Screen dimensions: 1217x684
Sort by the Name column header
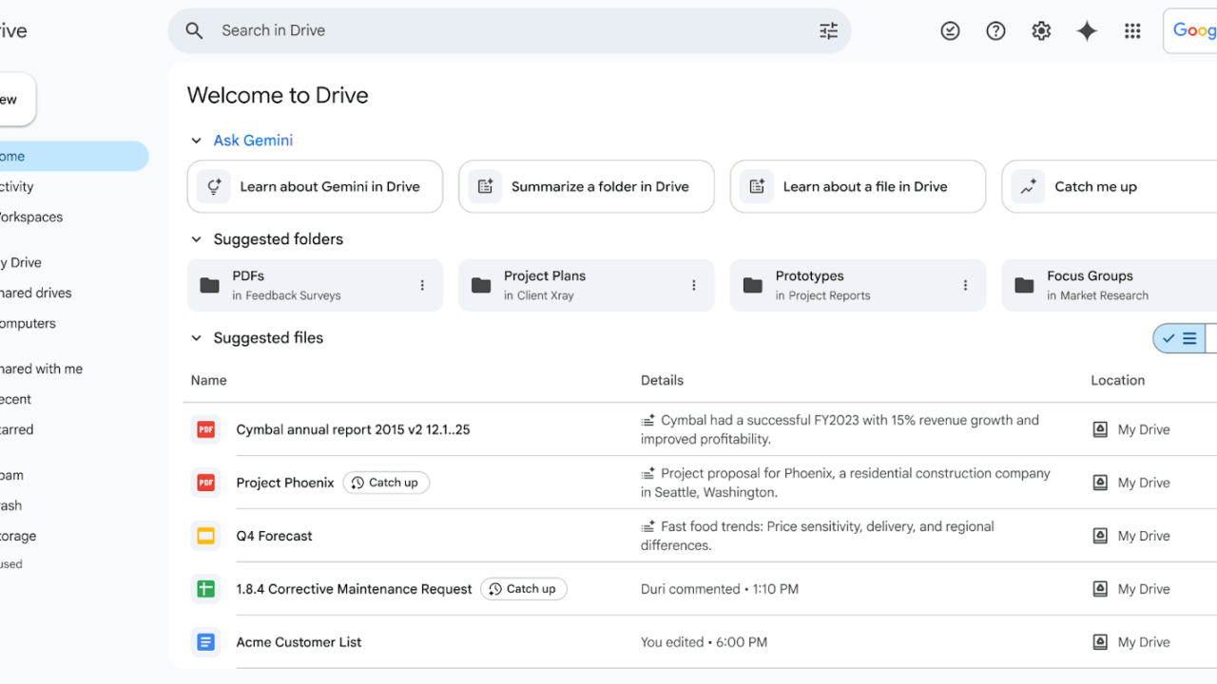pos(208,380)
